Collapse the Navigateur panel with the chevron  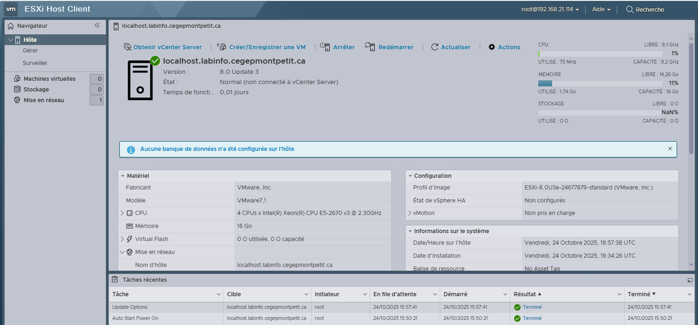(98, 26)
